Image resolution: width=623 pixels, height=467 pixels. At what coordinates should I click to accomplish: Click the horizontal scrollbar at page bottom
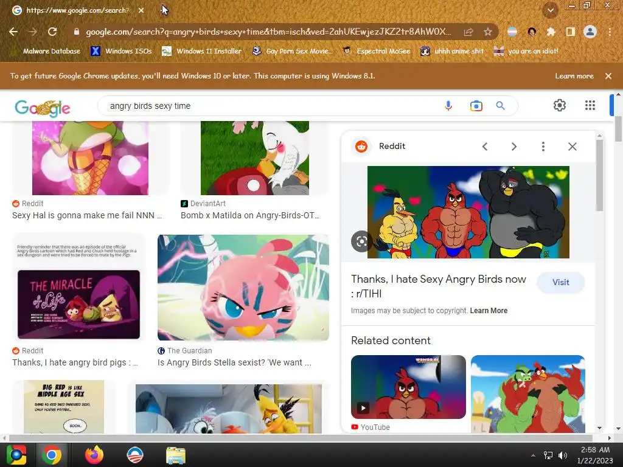pyautogui.click(x=301, y=438)
